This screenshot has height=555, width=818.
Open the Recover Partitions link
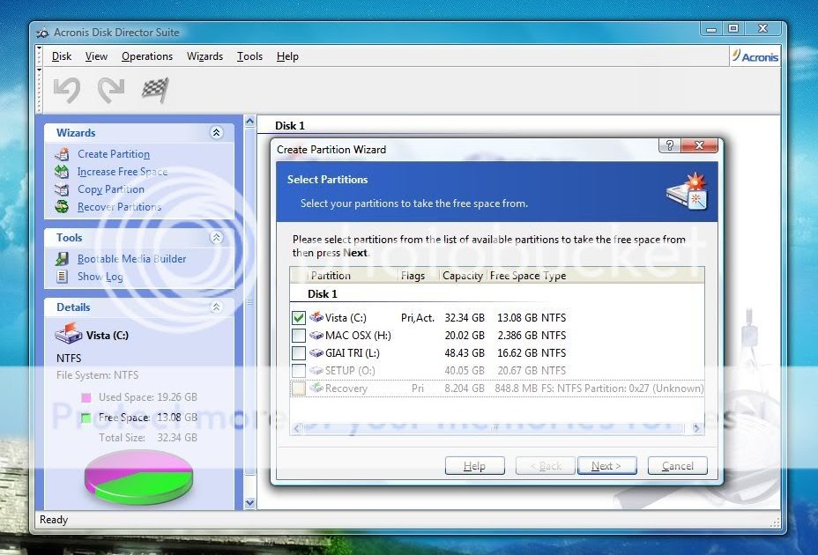(119, 207)
